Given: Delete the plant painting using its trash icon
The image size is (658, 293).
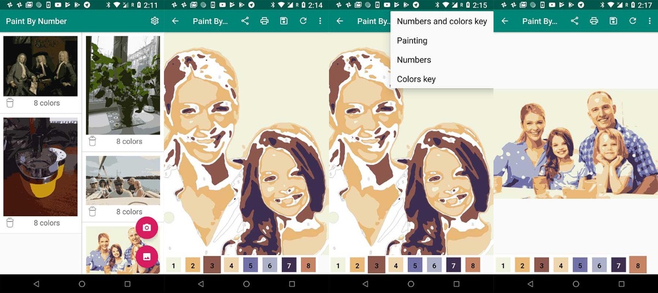Looking at the screenshot, I should tap(92, 141).
